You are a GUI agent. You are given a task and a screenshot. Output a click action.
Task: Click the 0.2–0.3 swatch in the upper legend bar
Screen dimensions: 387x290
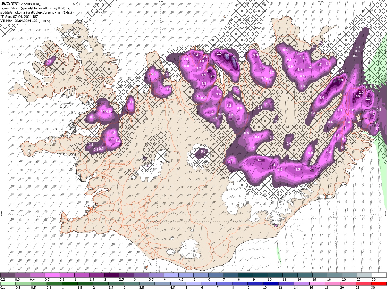pos(8,275)
